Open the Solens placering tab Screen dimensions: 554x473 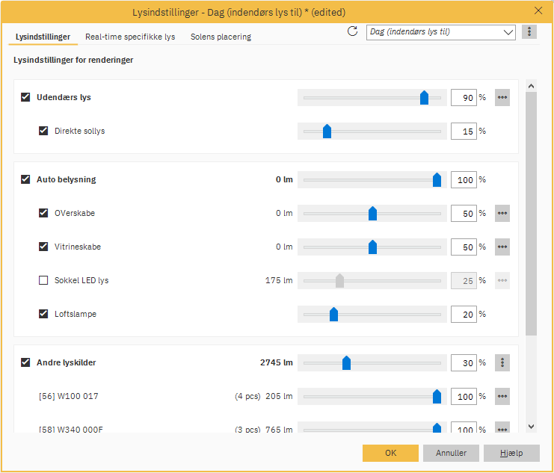pos(221,37)
